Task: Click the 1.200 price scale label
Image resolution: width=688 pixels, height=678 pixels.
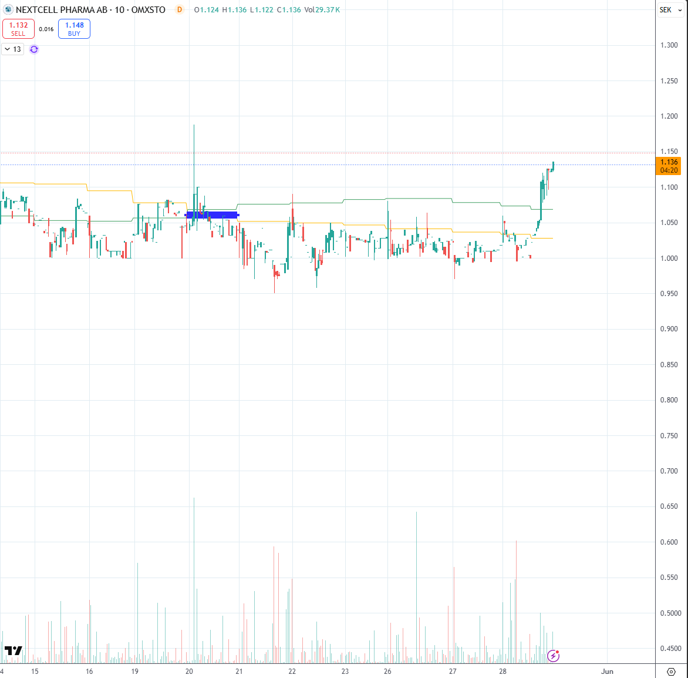Action: coord(669,116)
